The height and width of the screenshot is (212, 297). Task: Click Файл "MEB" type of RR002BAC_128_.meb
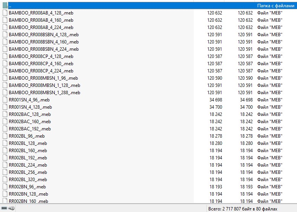[x=270, y=114]
